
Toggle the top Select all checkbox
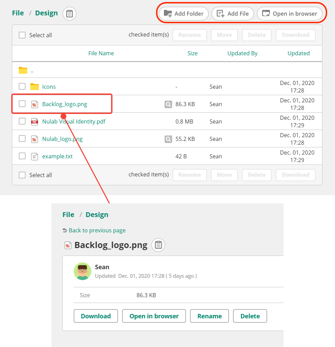22,35
